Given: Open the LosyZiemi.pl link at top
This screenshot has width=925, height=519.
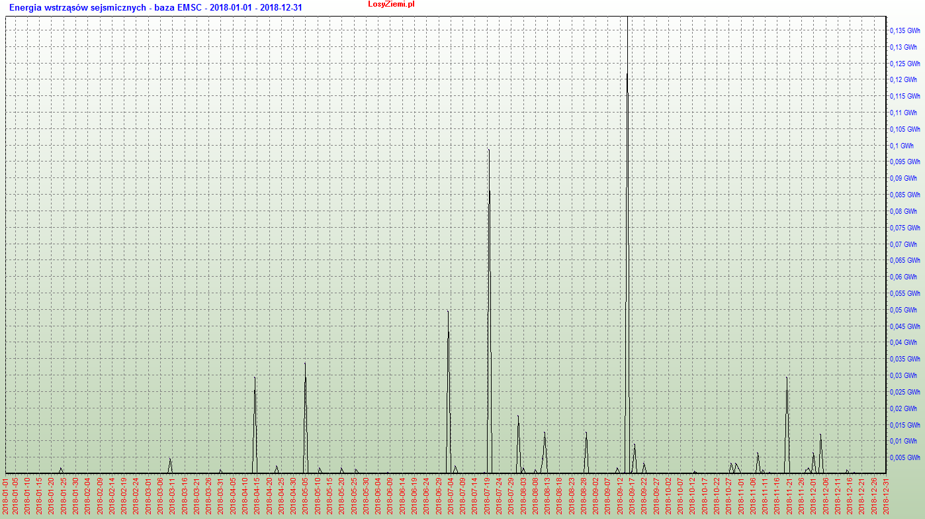Looking at the screenshot, I should pyautogui.click(x=391, y=5).
